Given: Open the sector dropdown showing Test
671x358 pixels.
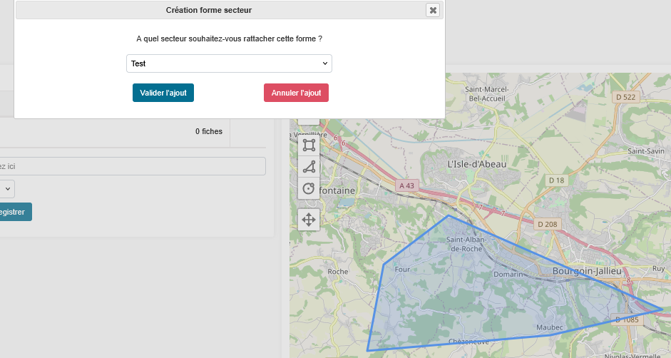Looking at the screenshot, I should (x=229, y=63).
